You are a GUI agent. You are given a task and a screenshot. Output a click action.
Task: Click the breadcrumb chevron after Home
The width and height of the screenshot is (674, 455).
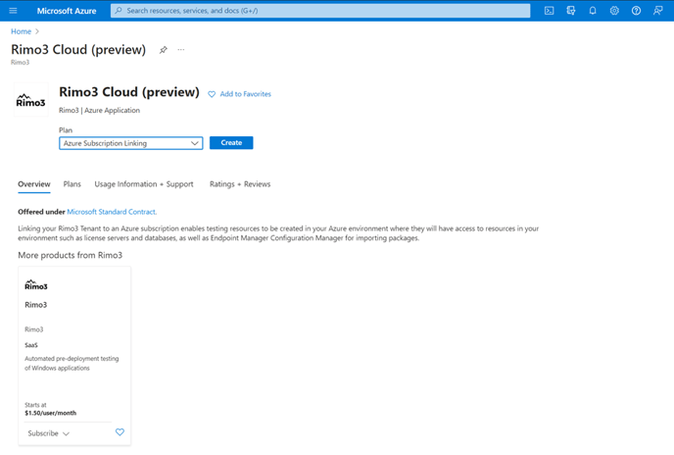tap(37, 31)
